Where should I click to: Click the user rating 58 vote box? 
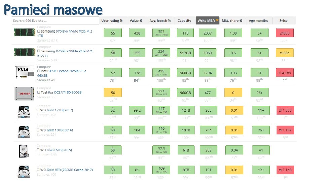tap(113, 53)
